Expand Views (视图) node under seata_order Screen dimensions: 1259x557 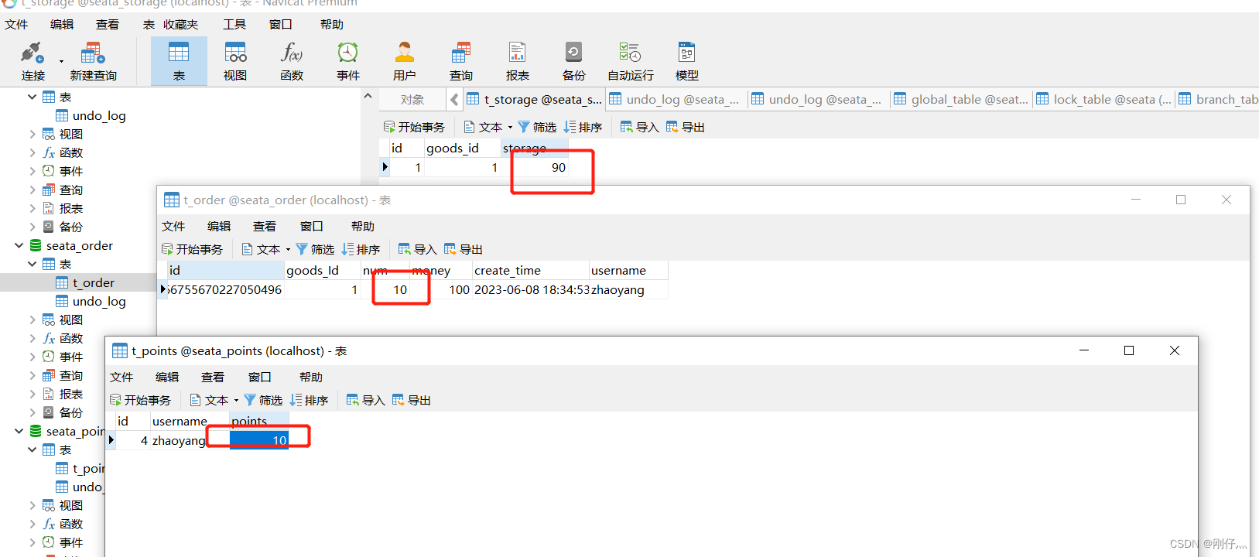[32, 320]
